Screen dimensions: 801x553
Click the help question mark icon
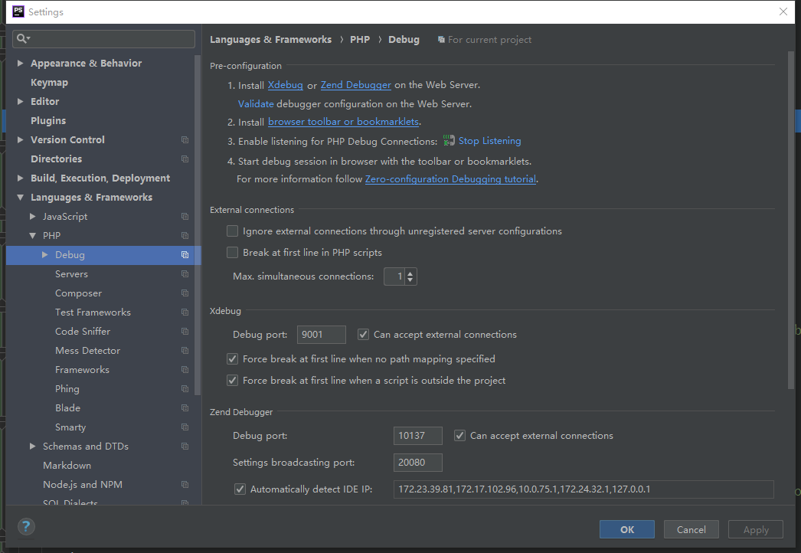click(x=26, y=527)
